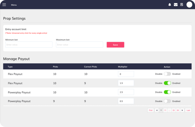Go to previous page arrow in pagination

(157, 110)
